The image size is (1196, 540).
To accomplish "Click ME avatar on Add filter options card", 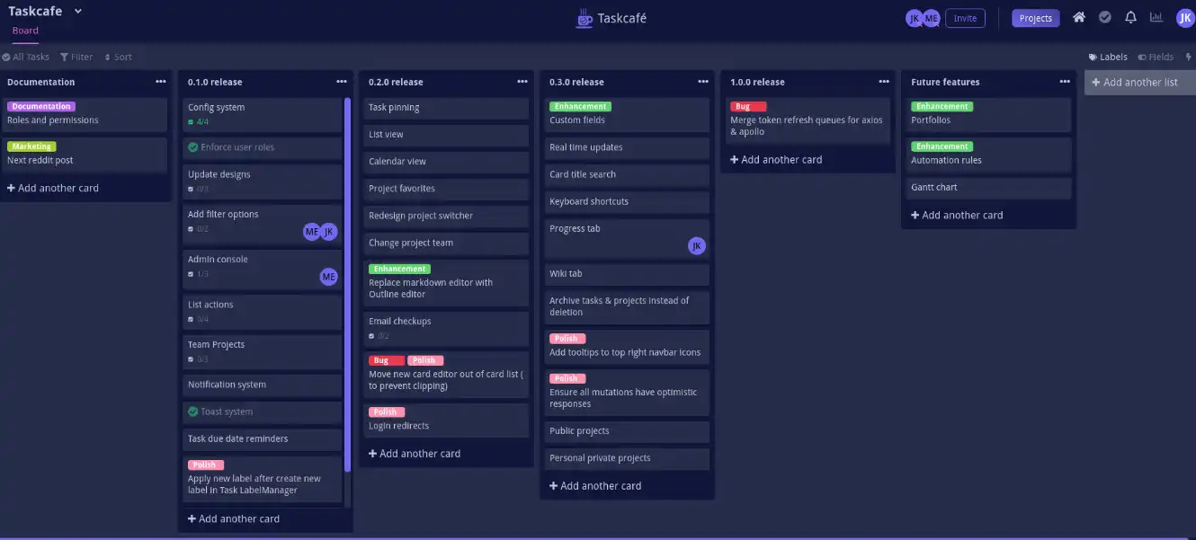I will [312, 232].
